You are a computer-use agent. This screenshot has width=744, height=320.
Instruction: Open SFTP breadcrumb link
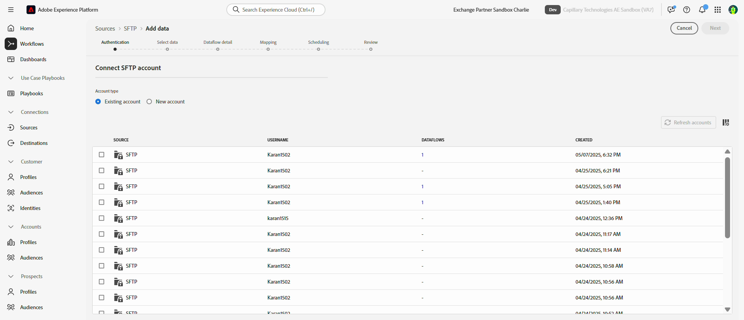[x=130, y=29]
